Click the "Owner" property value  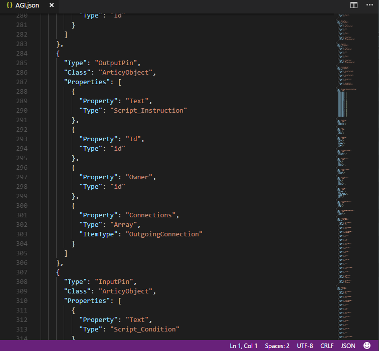[x=139, y=177]
